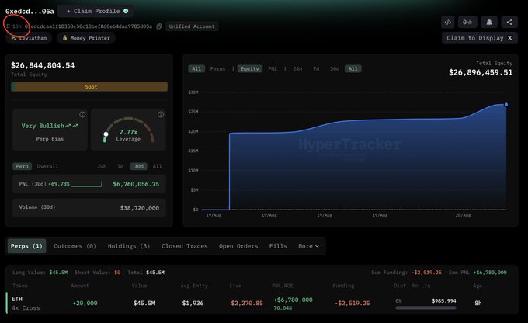The height and width of the screenshot is (323, 528).
Task: Click the Amount column header
Action: point(80,286)
